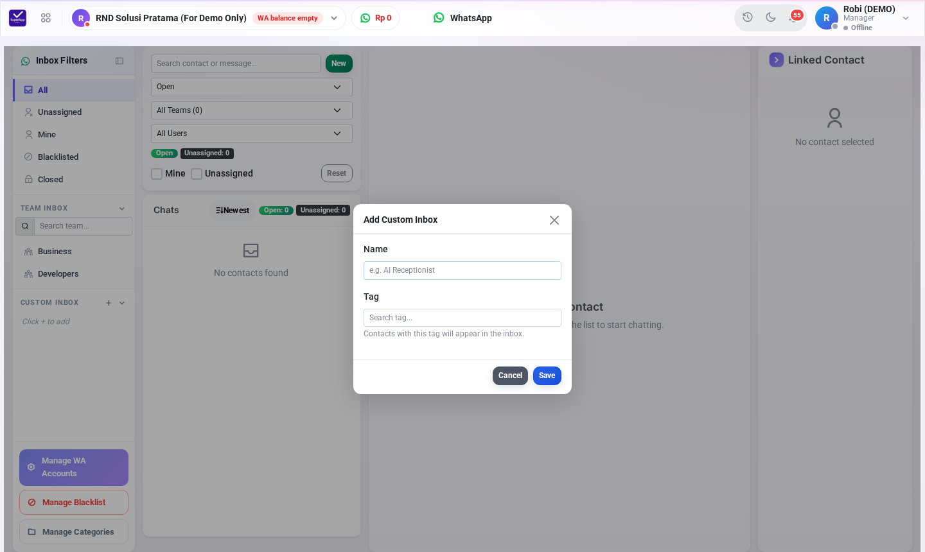Open Manage Categories button
The height and width of the screenshot is (552, 925).
(74, 532)
